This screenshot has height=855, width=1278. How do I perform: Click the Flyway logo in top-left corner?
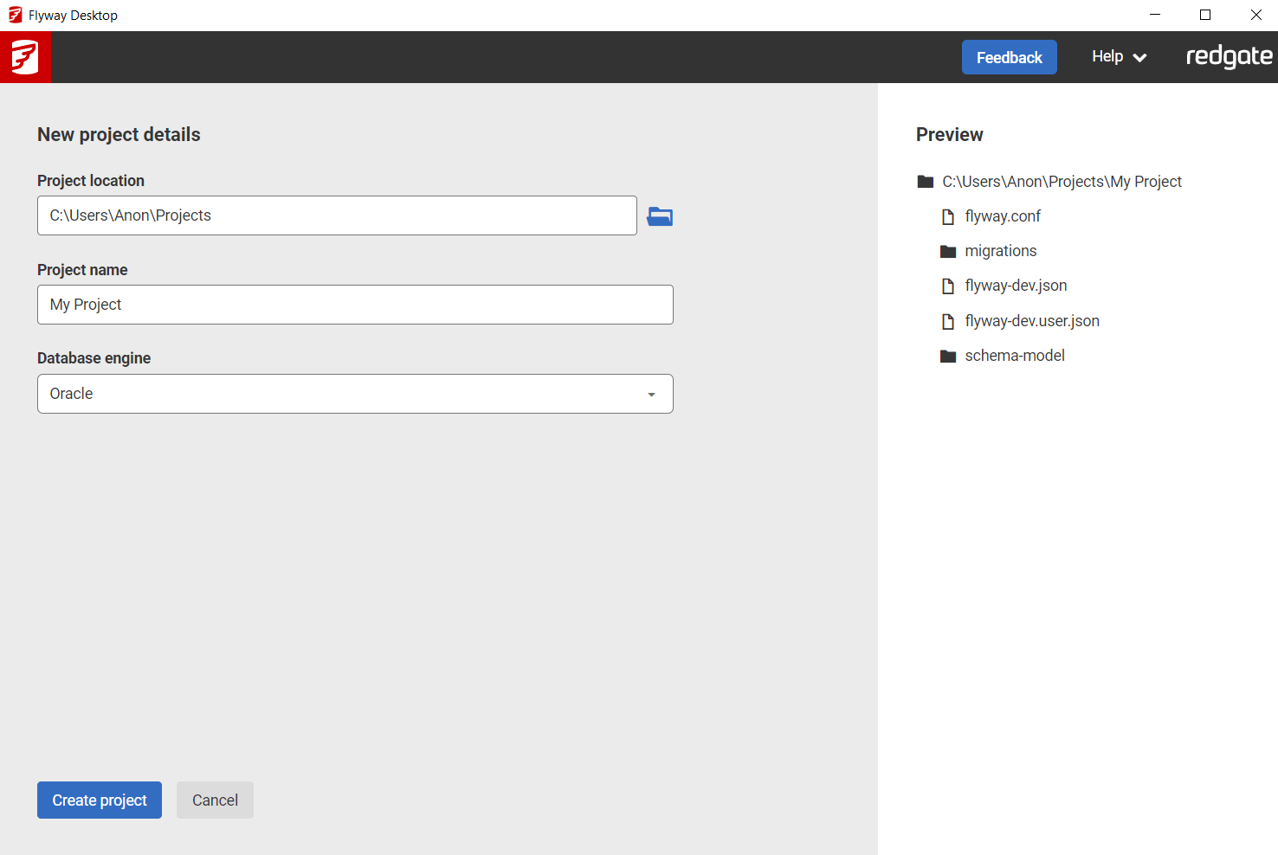pyautogui.click(x=25, y=57)
